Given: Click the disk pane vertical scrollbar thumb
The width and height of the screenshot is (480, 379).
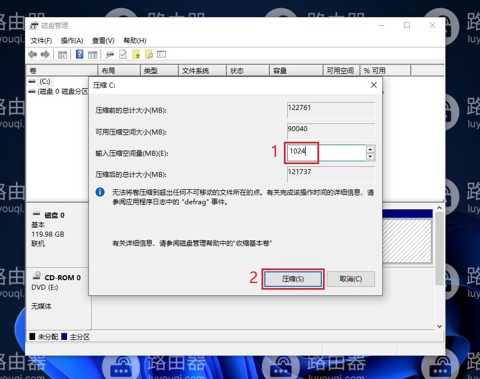Looking at the screenshot, I should [x=440, y=248].
